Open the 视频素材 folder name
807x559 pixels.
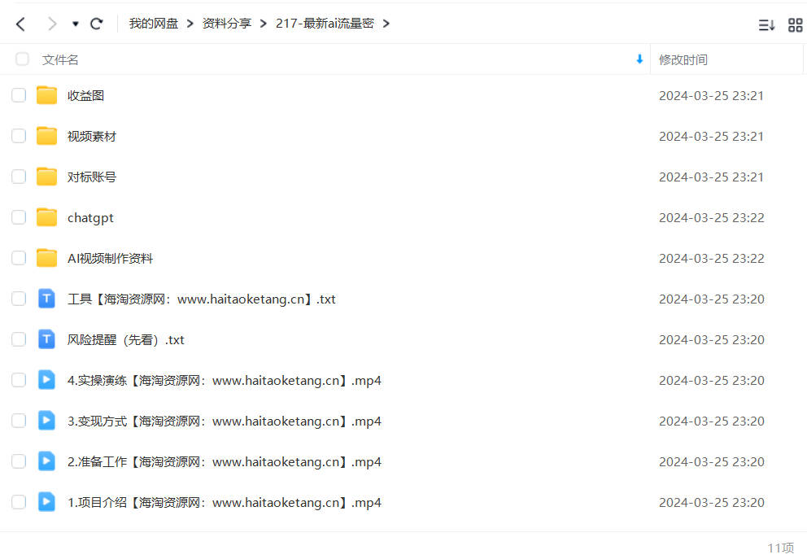pos(92,137)
